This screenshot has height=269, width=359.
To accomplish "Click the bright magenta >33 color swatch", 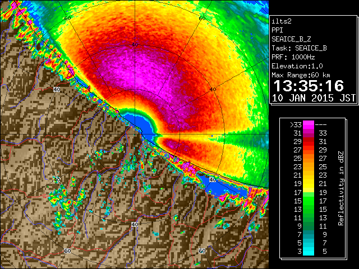I will click(x=309, y=125).
